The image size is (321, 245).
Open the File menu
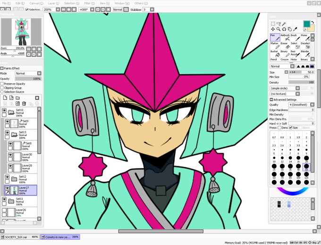[6, 3]
